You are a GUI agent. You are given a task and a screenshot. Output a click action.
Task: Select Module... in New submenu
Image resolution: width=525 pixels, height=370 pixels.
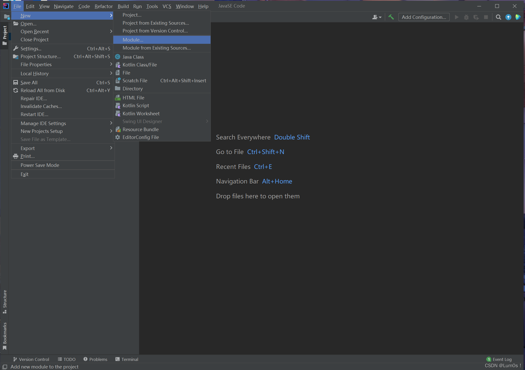click(x=162, y=40)
